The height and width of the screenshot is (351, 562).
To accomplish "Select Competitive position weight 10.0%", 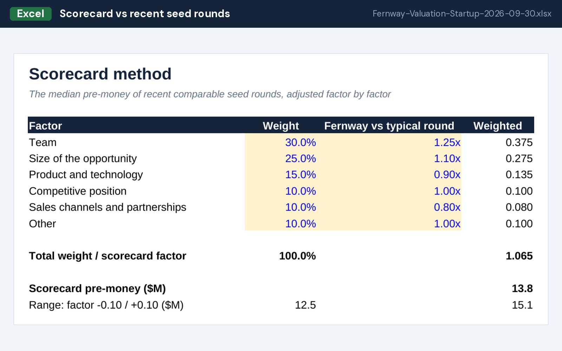I will (300, 191).
